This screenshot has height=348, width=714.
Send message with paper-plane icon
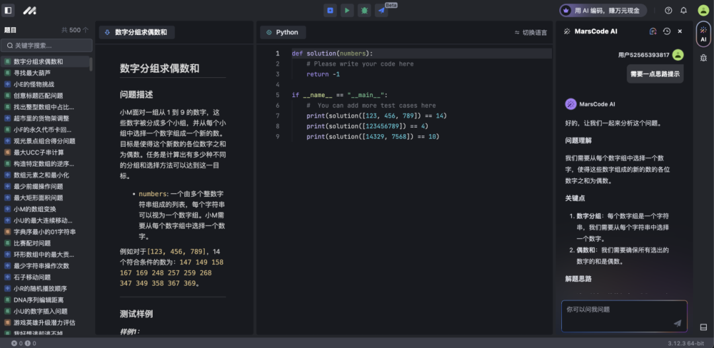(x=678, y=323)
